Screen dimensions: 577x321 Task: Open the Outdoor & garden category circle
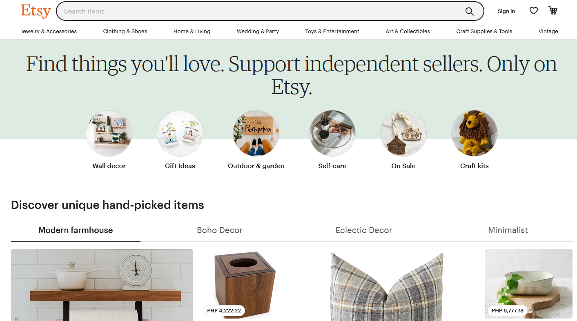point(256,133)
